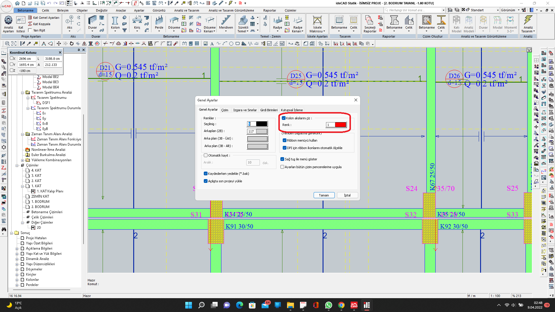This screenshot has width=555, height=312.
Task: Click the Arkaplan (2B) color swatch
Action: 262,131
